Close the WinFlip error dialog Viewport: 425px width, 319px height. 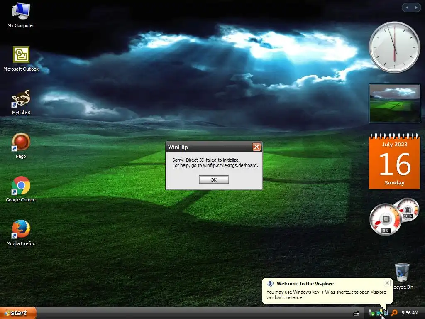point(256,147)
